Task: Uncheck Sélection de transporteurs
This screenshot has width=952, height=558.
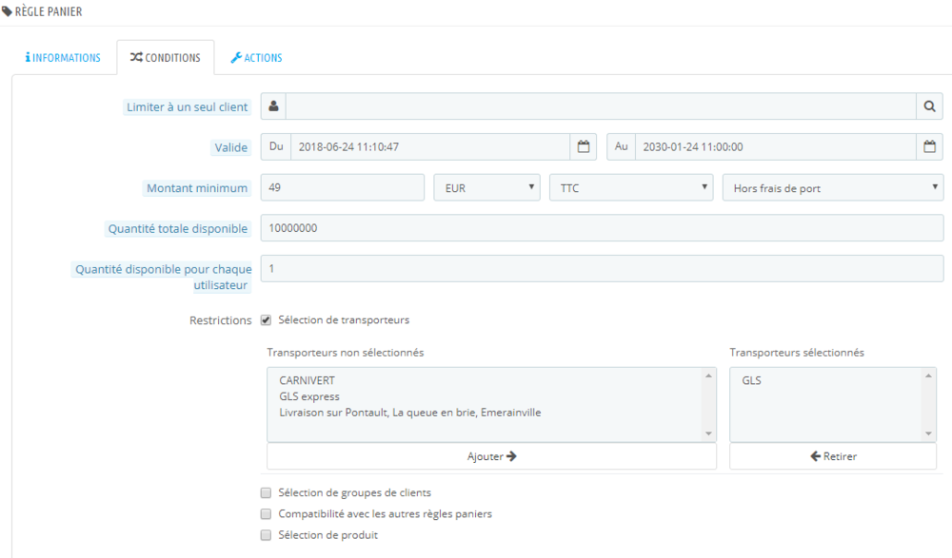Action: click(266, 320)
